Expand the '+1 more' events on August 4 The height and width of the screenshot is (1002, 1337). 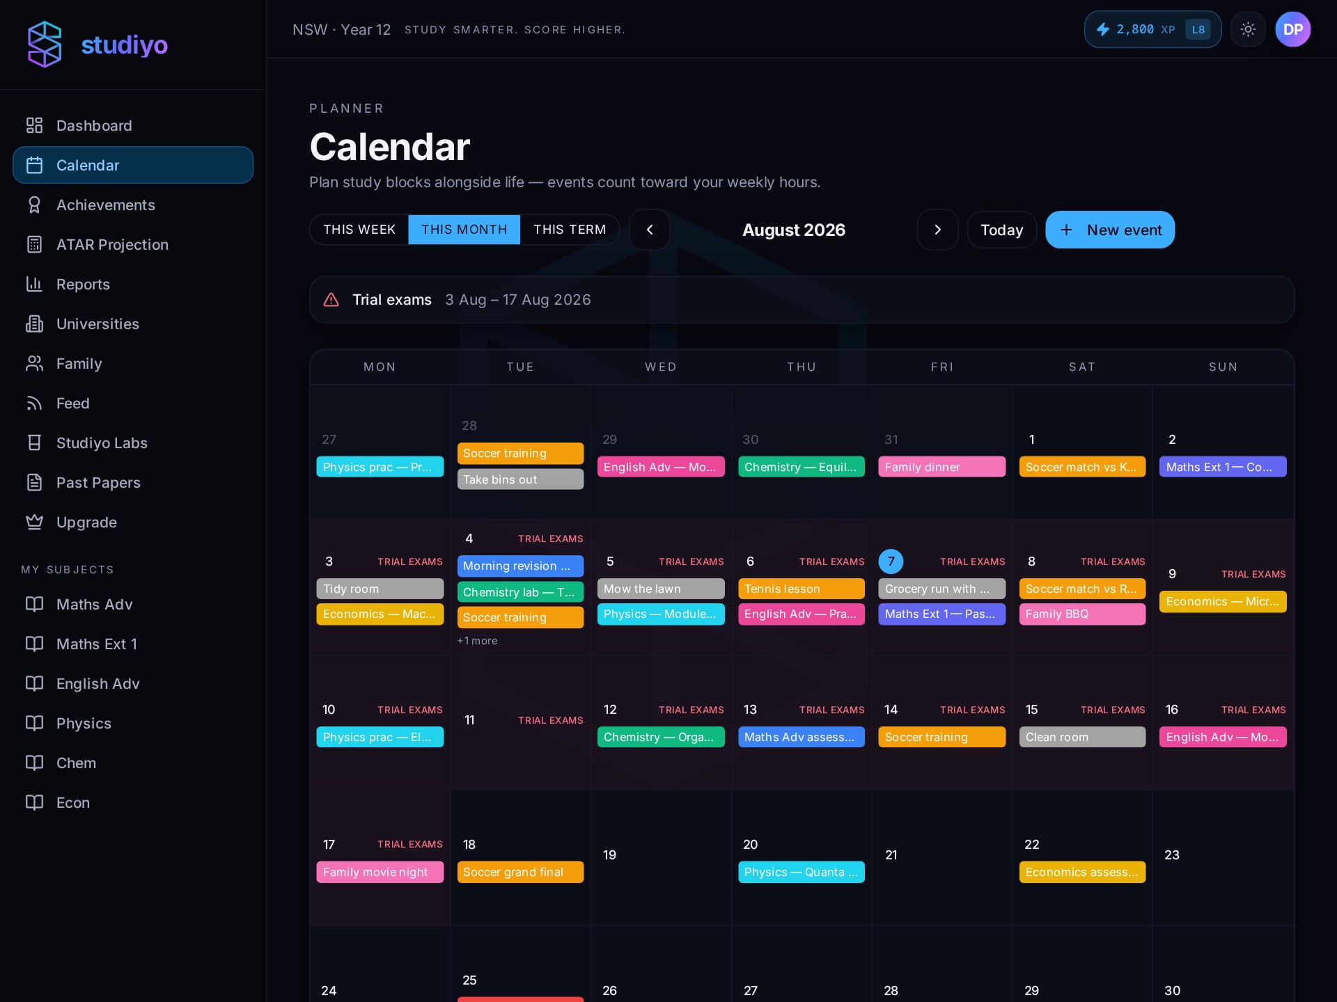477,641
